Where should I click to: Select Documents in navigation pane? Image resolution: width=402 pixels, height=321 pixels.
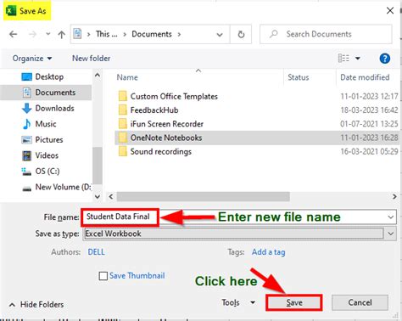tap(46, 93)
